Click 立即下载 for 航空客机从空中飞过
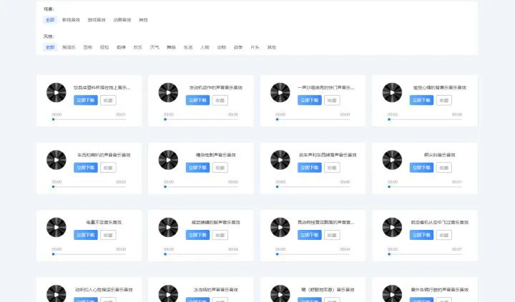Screen dimensions: 515x302 coord(421,235)
